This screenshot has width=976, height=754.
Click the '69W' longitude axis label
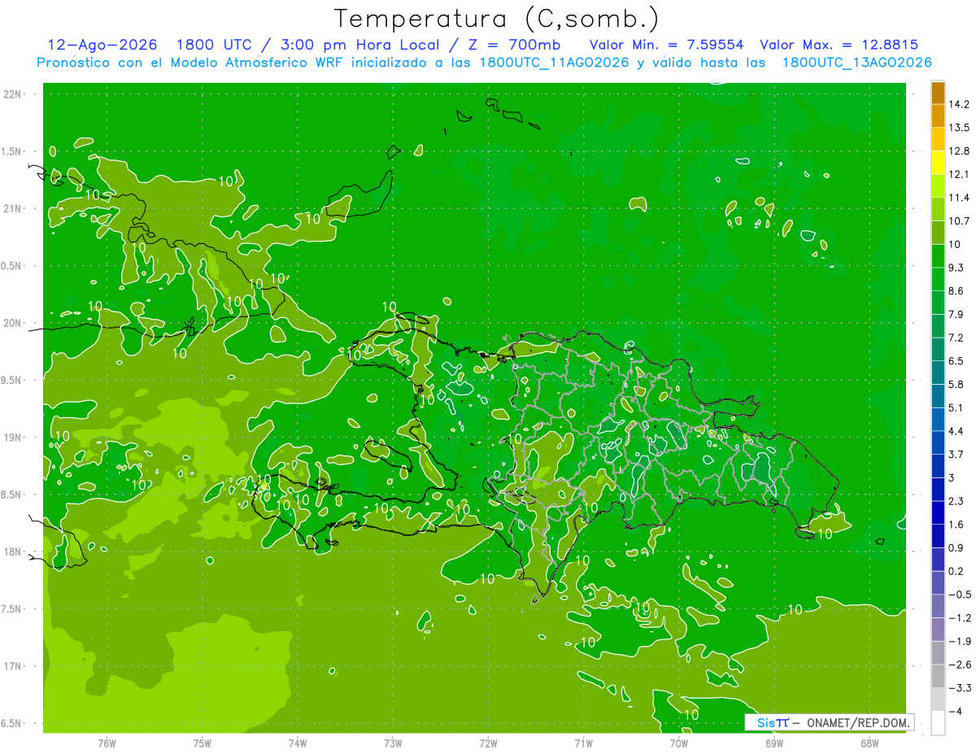coord(774,743)
